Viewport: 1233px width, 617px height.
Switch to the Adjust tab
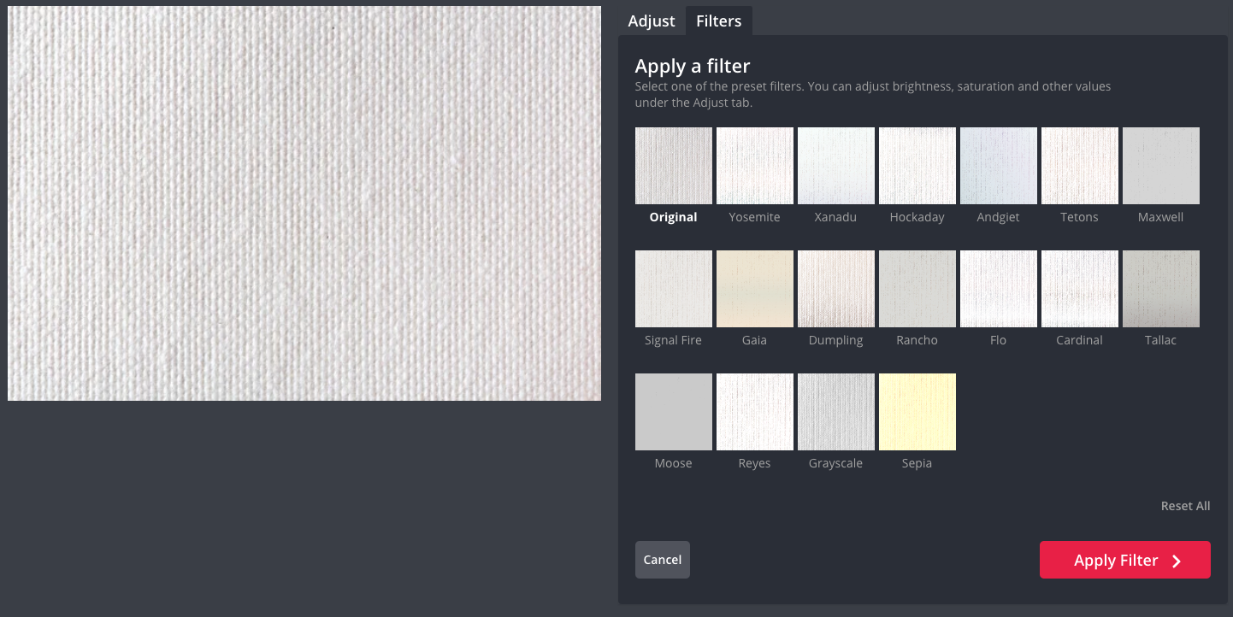[x=651, y=21]
